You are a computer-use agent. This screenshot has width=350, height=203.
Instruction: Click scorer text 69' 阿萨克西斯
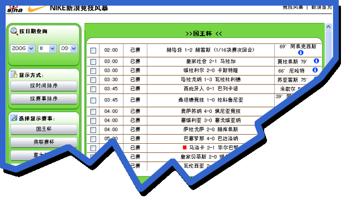(x=297, y=47)
